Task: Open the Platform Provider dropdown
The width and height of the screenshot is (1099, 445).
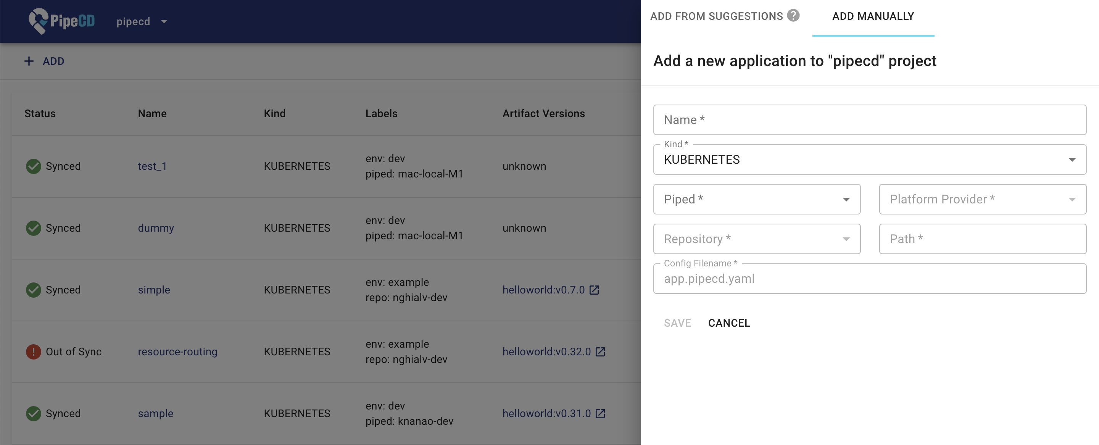Action: click(x=982, y=199)
